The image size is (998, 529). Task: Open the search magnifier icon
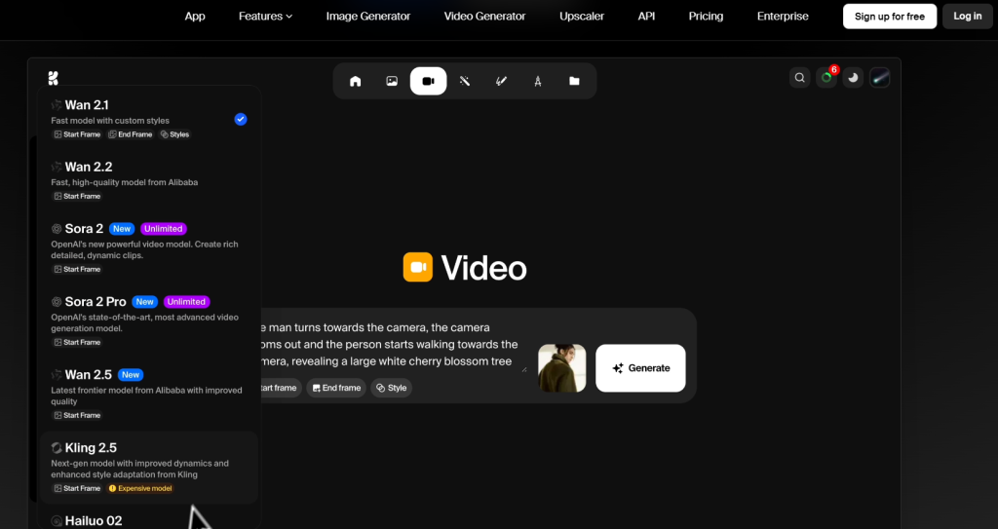click(799, 78)
